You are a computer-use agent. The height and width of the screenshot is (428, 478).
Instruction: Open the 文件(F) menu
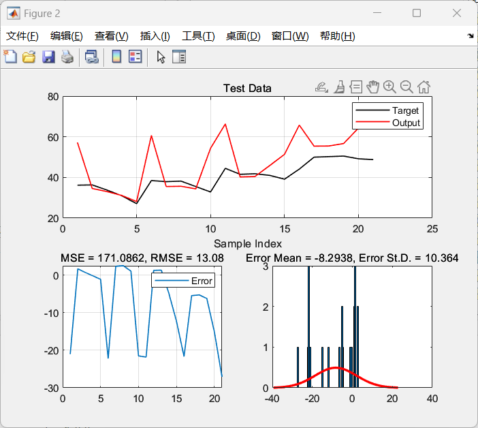pos(22,36)
